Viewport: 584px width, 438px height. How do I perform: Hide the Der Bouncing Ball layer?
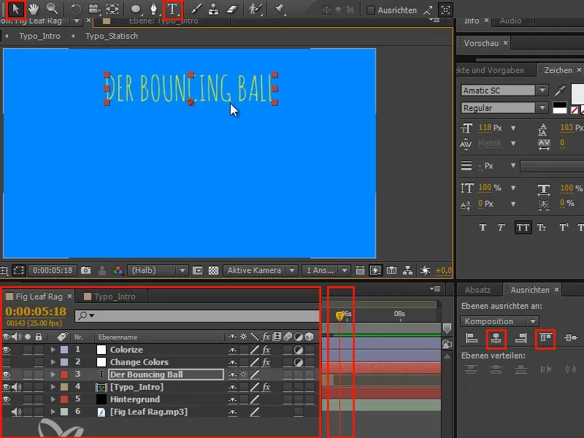pos(7,374)
